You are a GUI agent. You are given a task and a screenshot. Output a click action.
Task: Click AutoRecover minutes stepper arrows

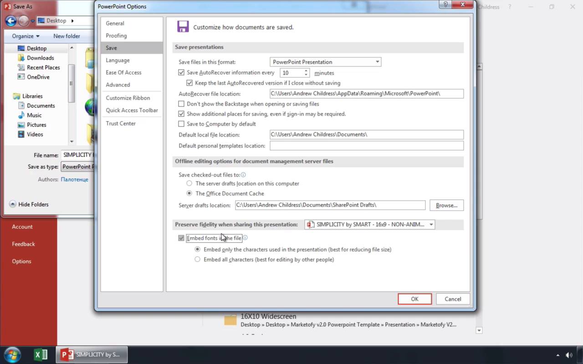[x=306, y=72]
